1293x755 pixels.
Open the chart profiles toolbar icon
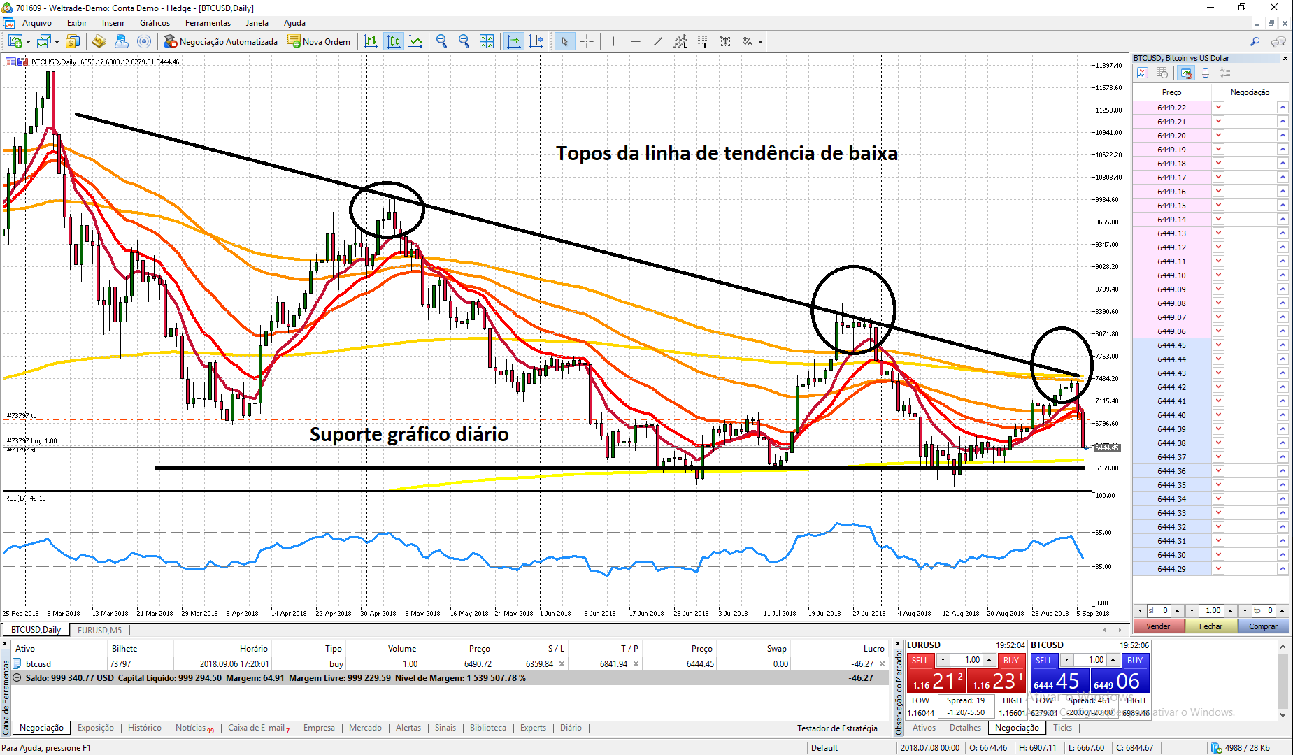[43, 42]
